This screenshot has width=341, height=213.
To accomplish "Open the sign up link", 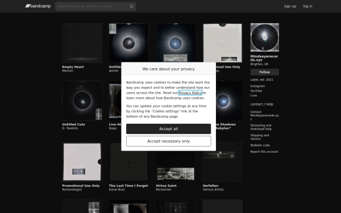I will click(290, 6).
